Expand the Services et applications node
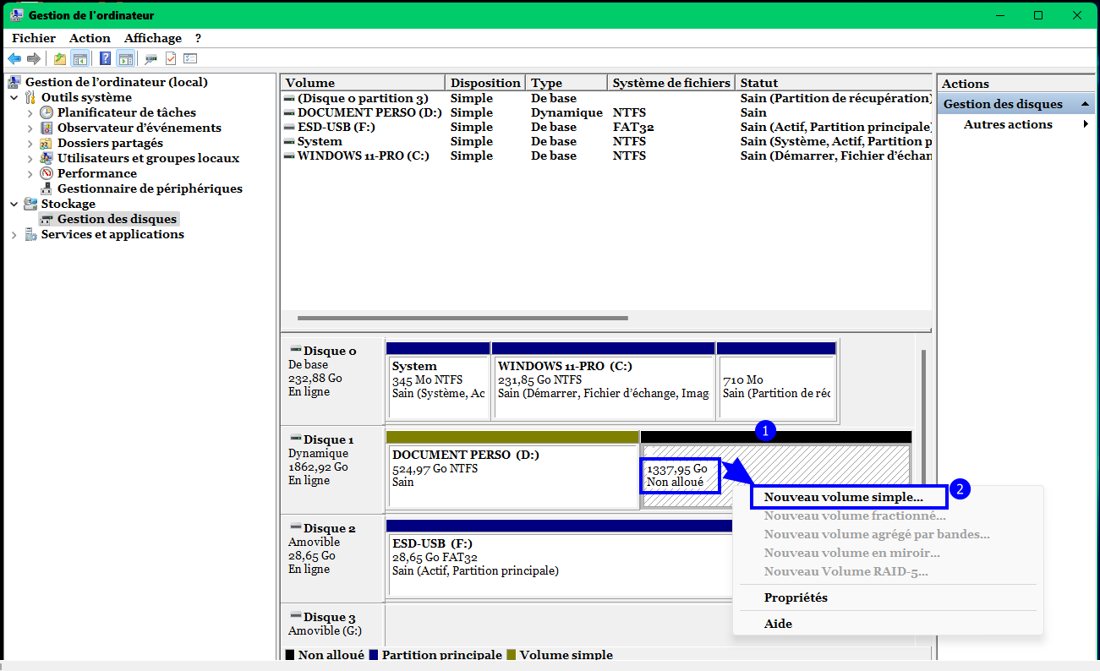1100x671 pixels. pos(14,234)
